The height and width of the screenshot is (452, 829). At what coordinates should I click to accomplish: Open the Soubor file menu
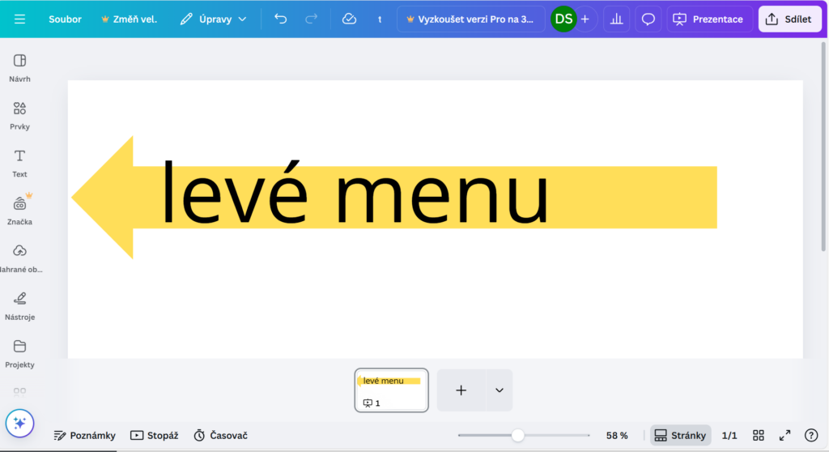click(x=65, y=19)
